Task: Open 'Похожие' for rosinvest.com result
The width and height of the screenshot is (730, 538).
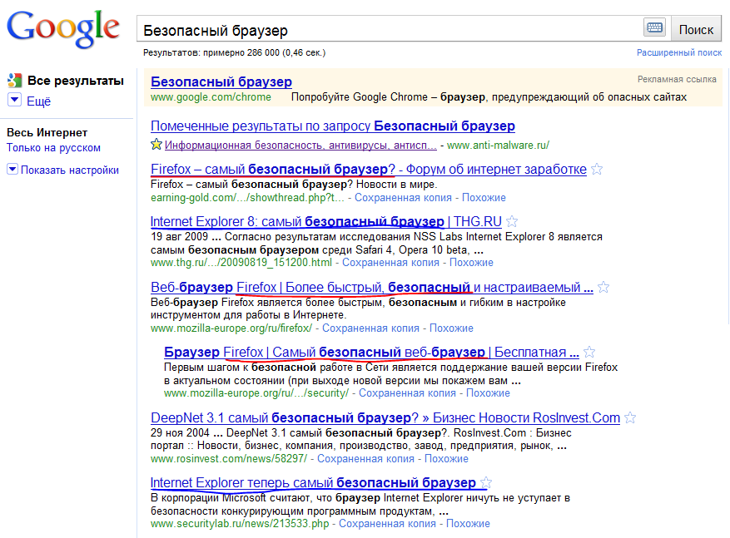Action: [x=446, y=459]
